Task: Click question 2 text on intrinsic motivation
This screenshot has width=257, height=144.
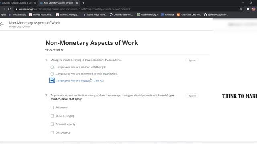Action: coord(112,97)
